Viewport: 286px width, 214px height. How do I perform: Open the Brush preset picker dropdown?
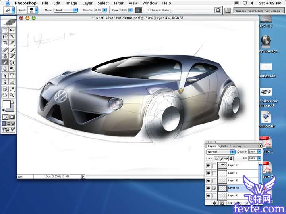pos(37,10)
